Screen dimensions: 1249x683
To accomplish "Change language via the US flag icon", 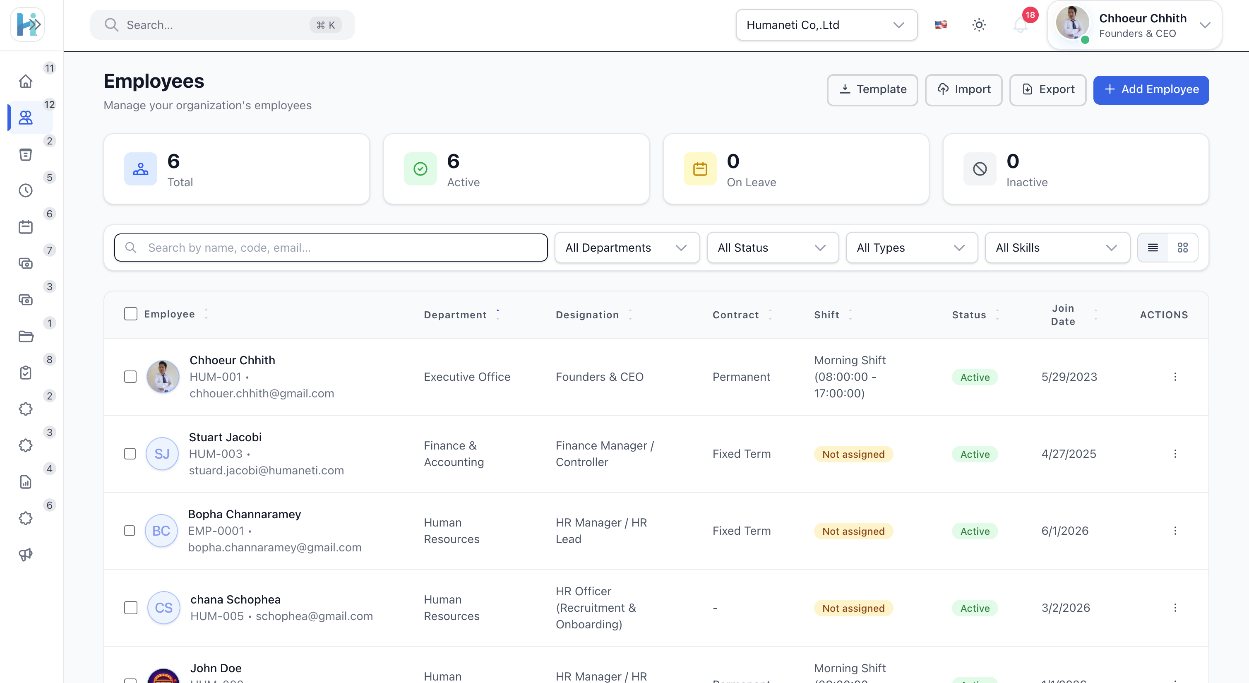I will (941, 25).
